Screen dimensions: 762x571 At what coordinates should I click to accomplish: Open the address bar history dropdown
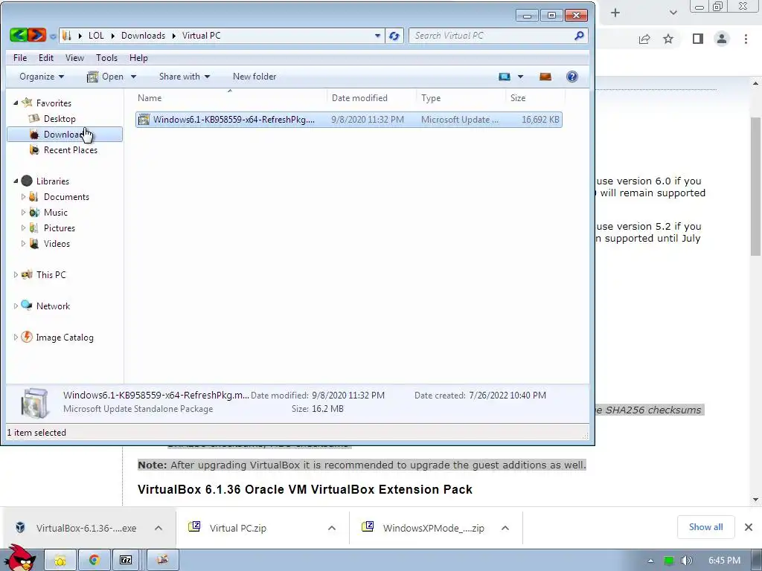pos(377,36)
